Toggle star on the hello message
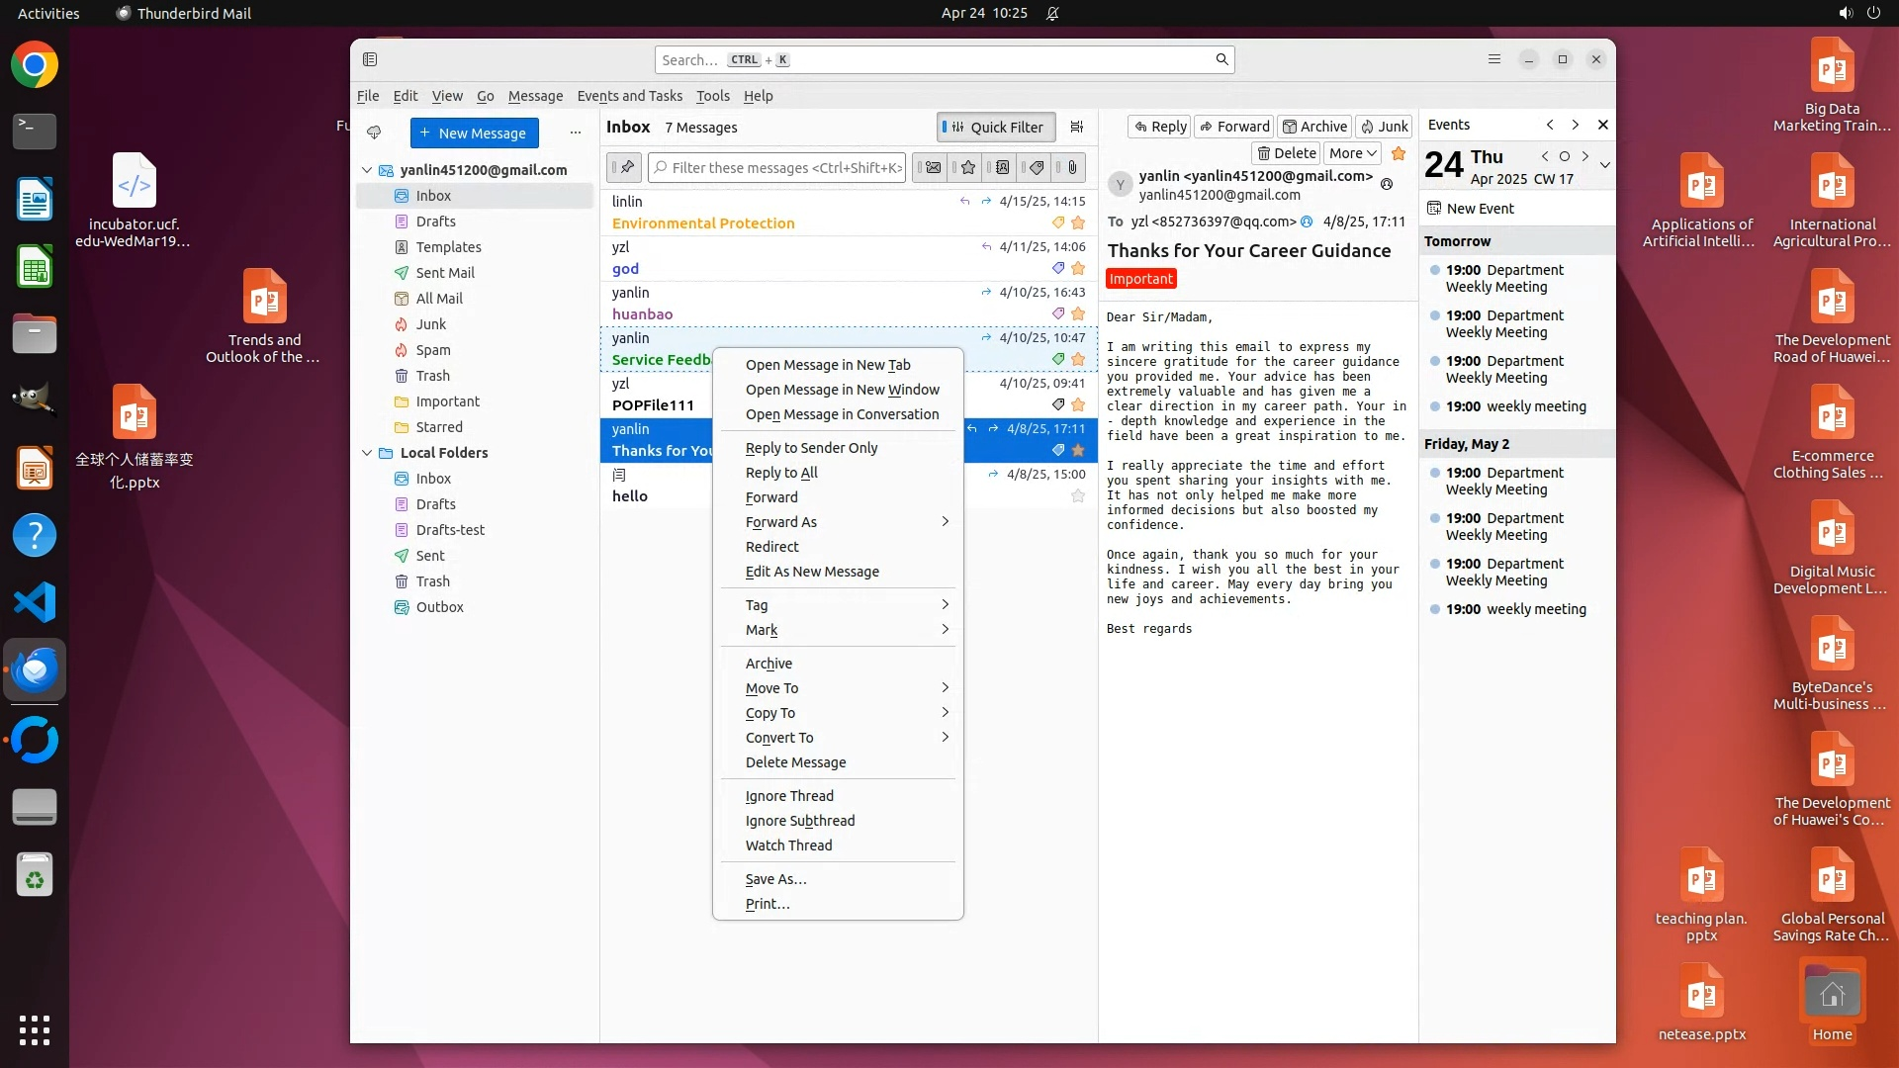Screen dimensions: 1899x1068 tap(1078, 496)
